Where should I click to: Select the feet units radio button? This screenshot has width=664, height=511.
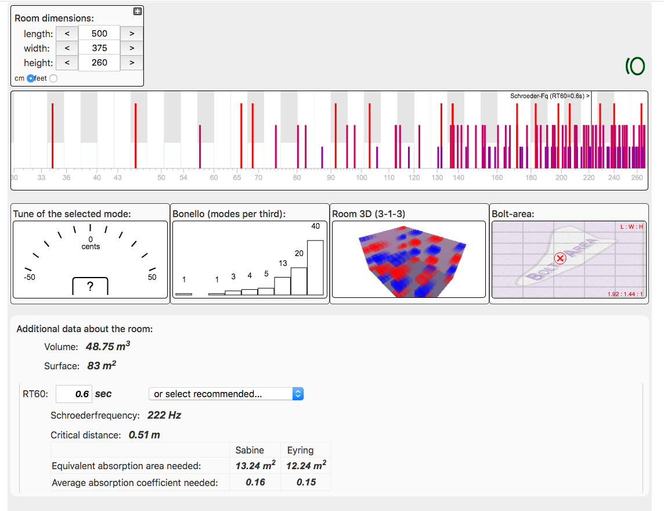click(x=53, y=78)
